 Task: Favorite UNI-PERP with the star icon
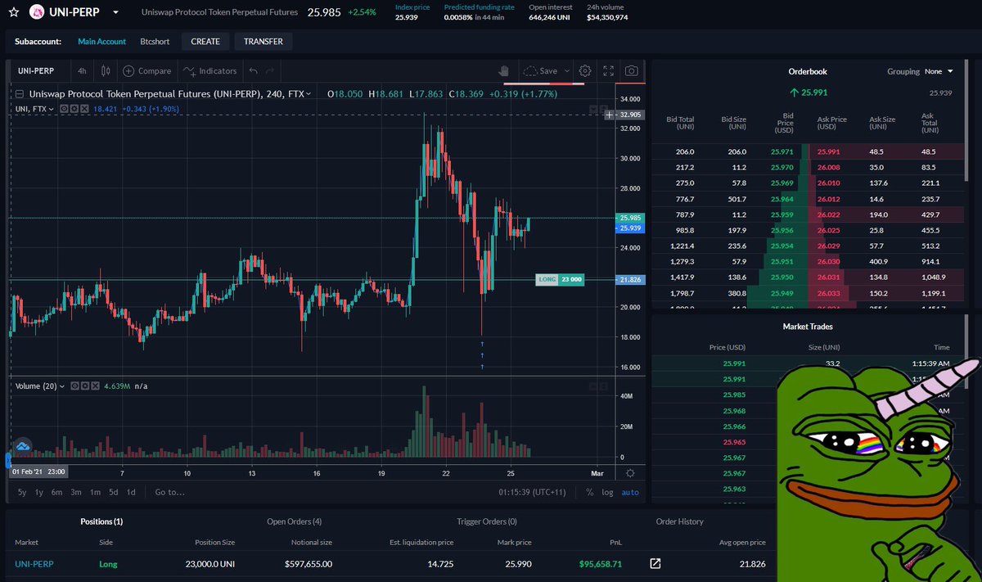point(13,13)
